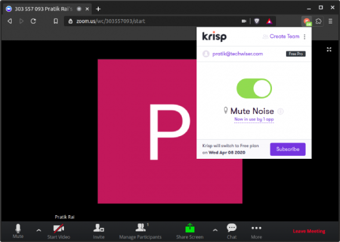Toggle the Krisp Mute Noise switch off
Screen dimensions: 340x242
point(254,88)
